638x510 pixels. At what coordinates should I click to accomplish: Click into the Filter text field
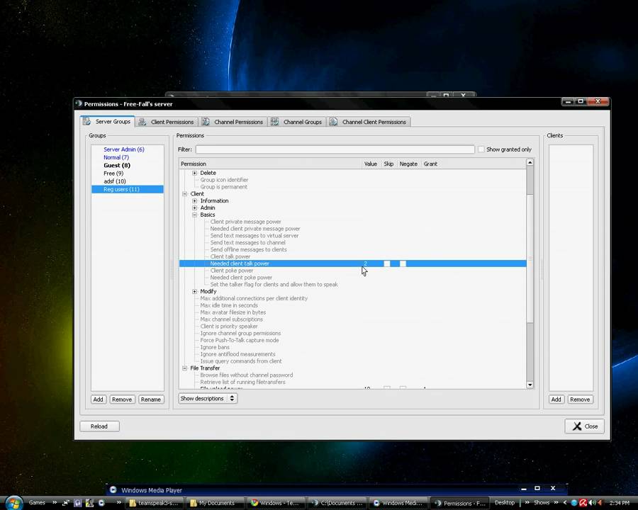pyautogui.click(x=335, y=149)
